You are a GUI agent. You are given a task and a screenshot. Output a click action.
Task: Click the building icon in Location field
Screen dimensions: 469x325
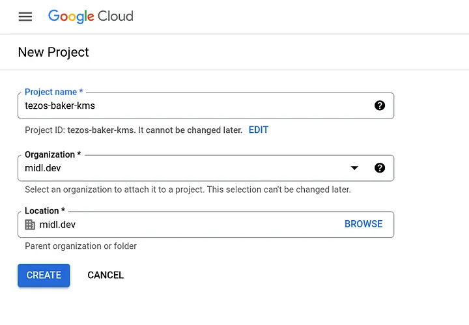(30, 224)
